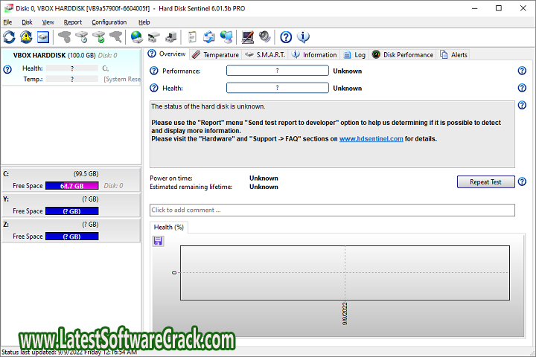The width and height of the screenshot is (536, 357).
Task: Open help via blue question mark toolbar icon
Action: pyautogui.click(x=286, y=36)
